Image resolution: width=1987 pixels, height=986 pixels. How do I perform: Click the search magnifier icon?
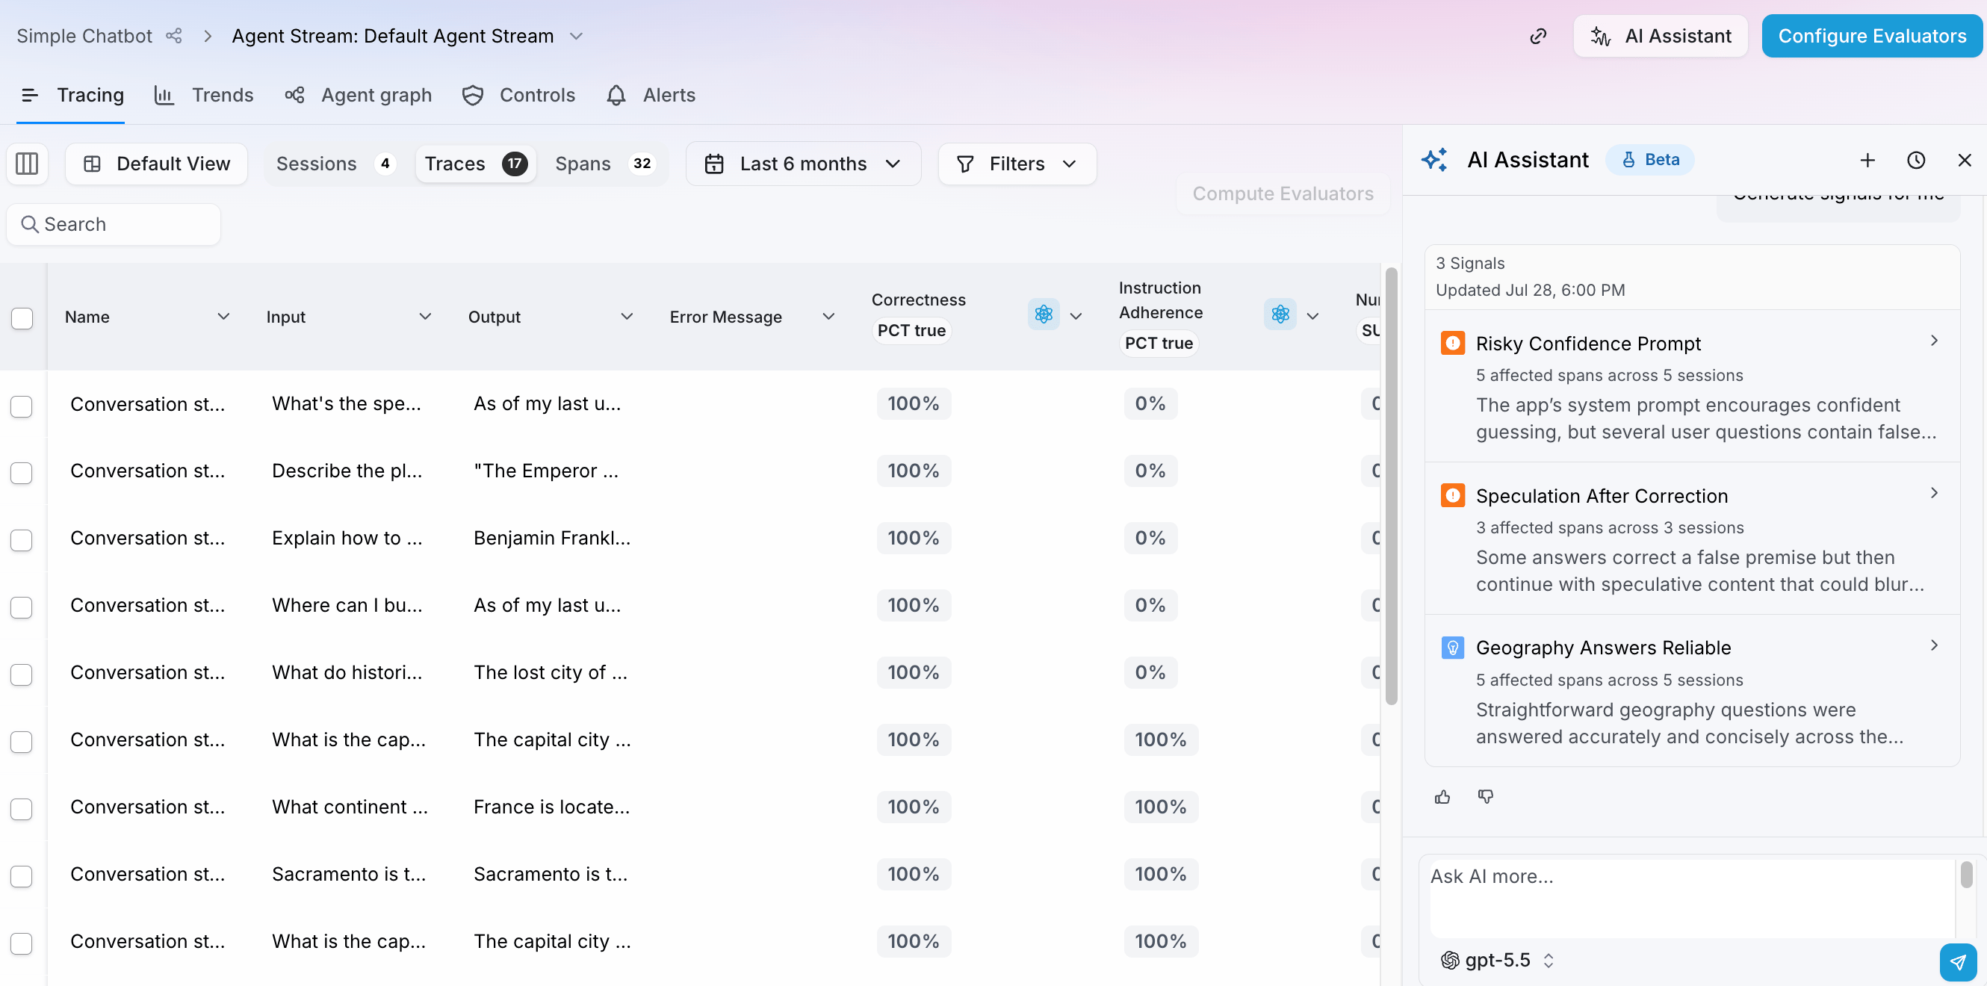tap(30, 225)
